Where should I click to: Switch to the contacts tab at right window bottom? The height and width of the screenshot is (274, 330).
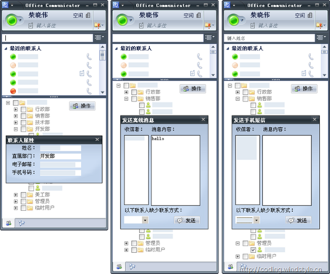[230, 267]
